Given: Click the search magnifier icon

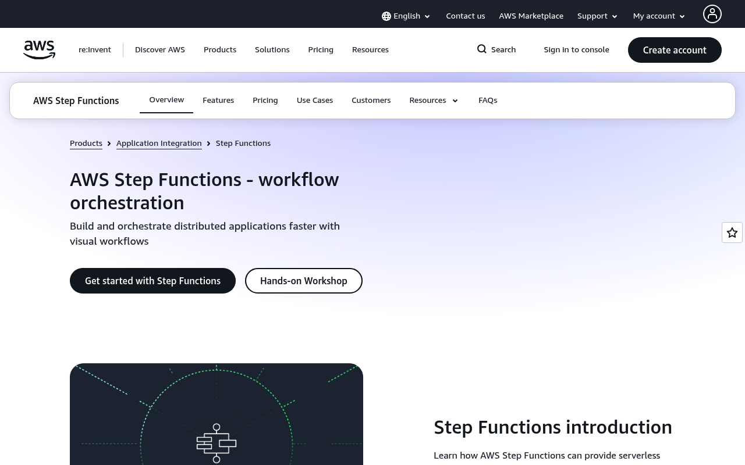Looking at the screenshot, I should click(x=482, y=49).
